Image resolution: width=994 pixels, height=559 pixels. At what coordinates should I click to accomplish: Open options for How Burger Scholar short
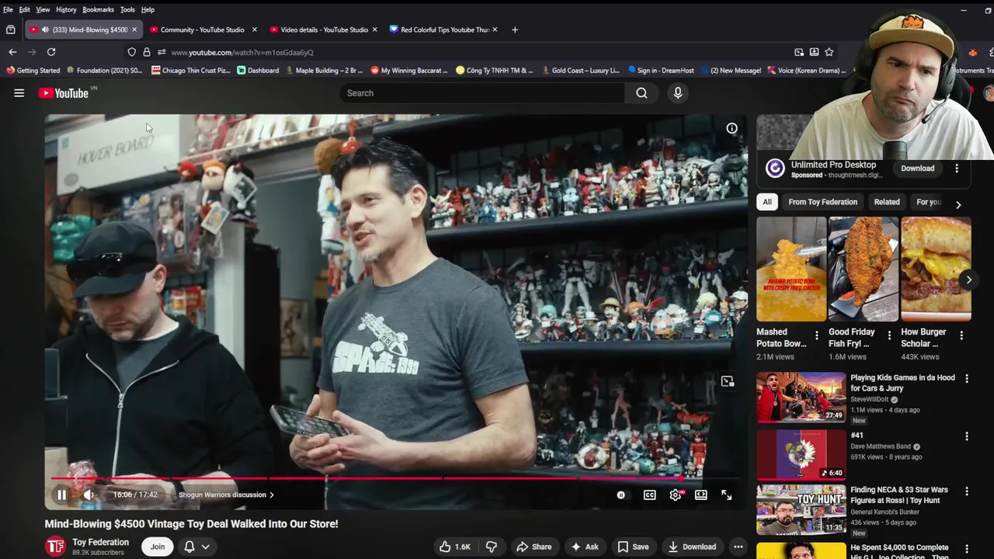tap(961, 335)
